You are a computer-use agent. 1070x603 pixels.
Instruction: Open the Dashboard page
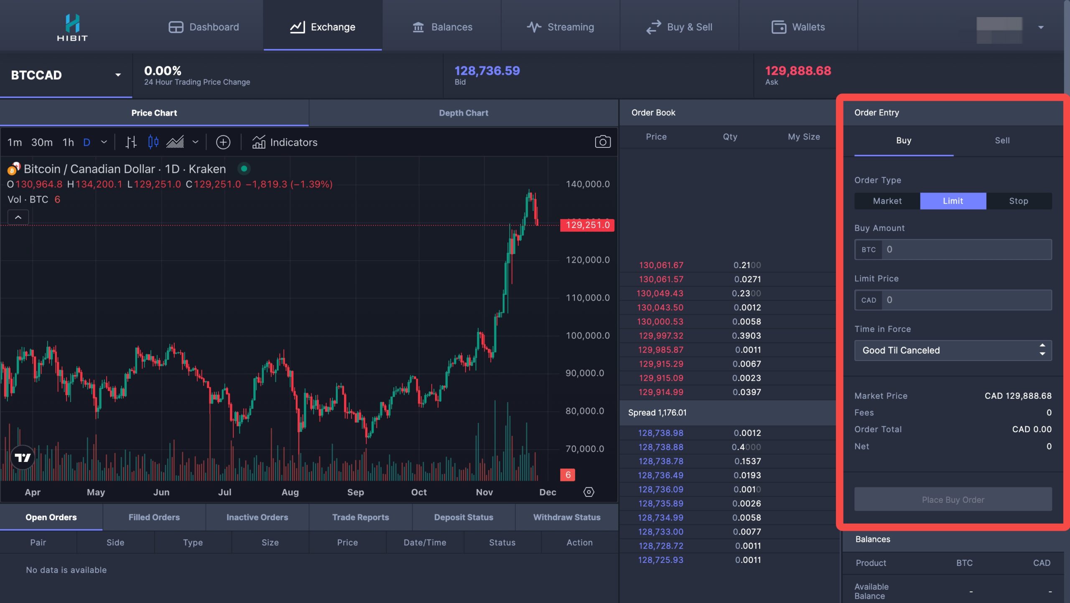[204, 27]
